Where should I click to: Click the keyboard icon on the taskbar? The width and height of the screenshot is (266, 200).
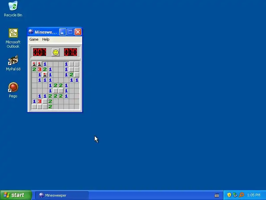pyautogui.click(x=217, y=195)
